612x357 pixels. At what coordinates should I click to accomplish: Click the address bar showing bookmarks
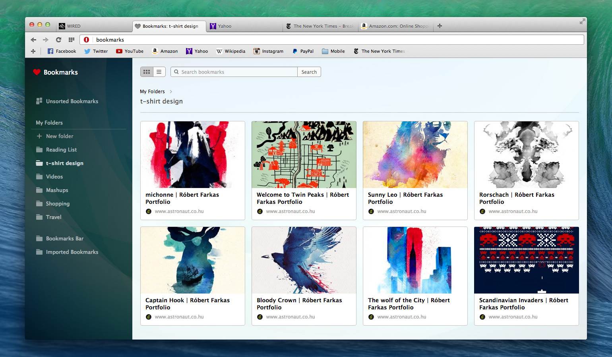coord(332,40)
